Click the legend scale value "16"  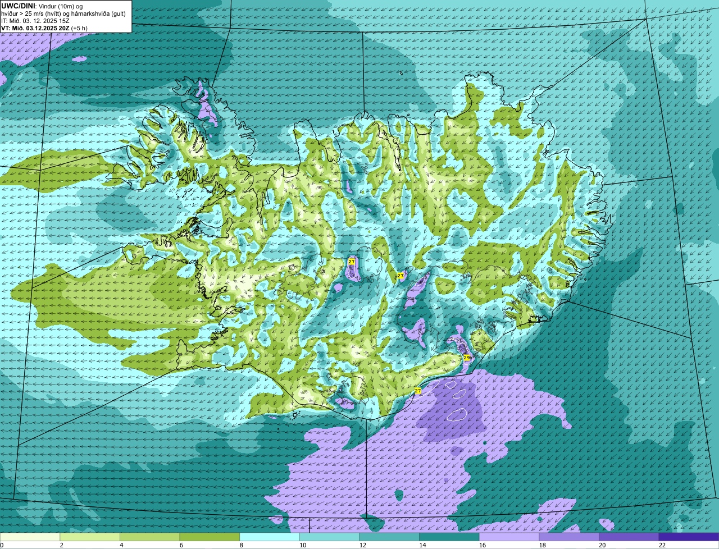[482, 545]
